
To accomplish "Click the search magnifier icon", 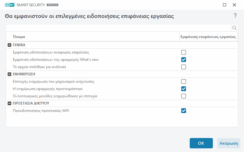I will pyautogui.click(x=235, y=28).
